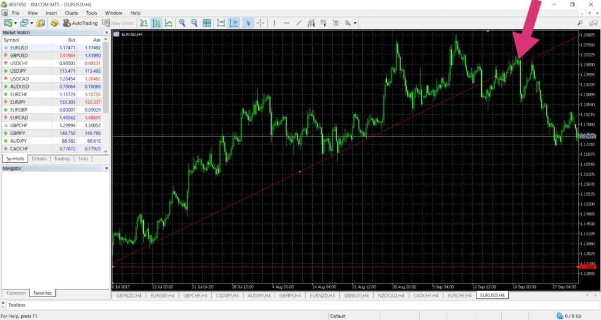Viewport: 601px width, 320px height.
Task: Select the trendline drawing tool
Action: (x=299, y=23)
